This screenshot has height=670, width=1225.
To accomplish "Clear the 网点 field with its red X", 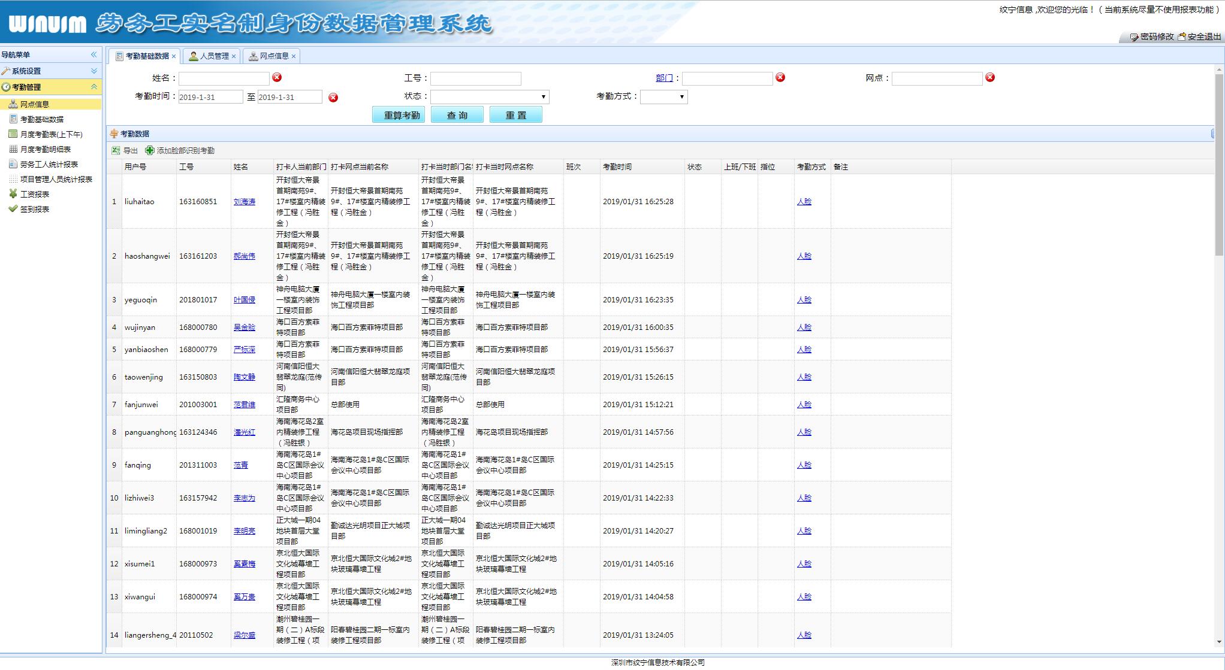I will click(990, 77).
